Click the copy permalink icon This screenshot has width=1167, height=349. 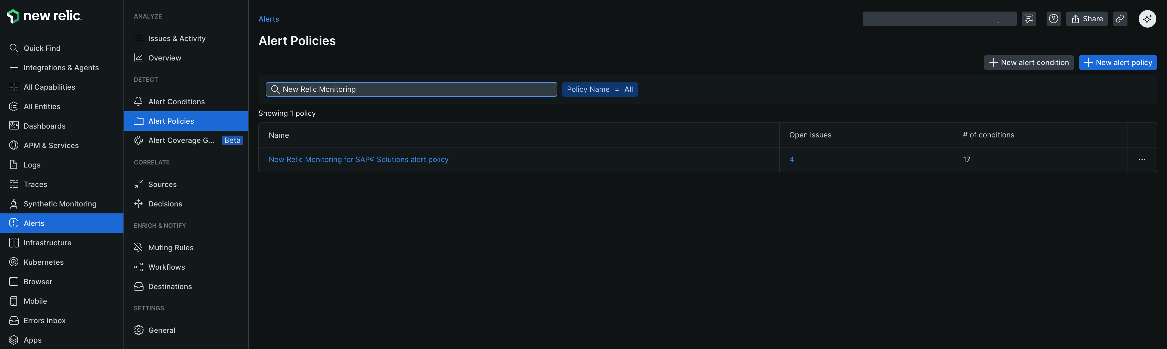point(1120,19)
